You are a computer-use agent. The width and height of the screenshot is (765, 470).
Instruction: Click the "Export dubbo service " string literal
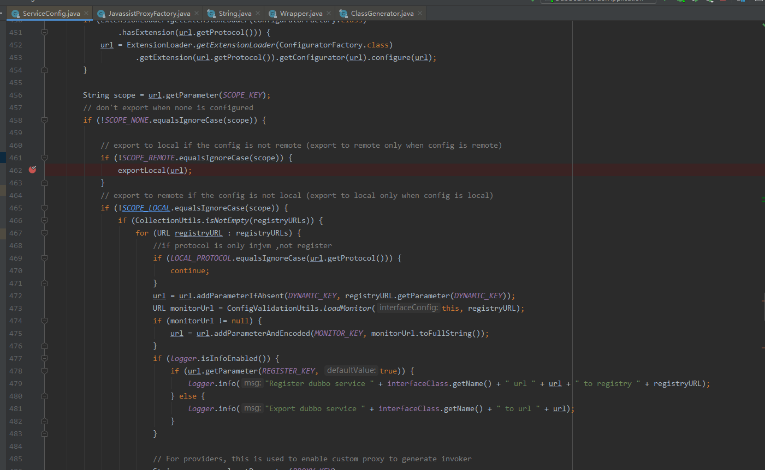pyautogui.click(x=315, y=408)
